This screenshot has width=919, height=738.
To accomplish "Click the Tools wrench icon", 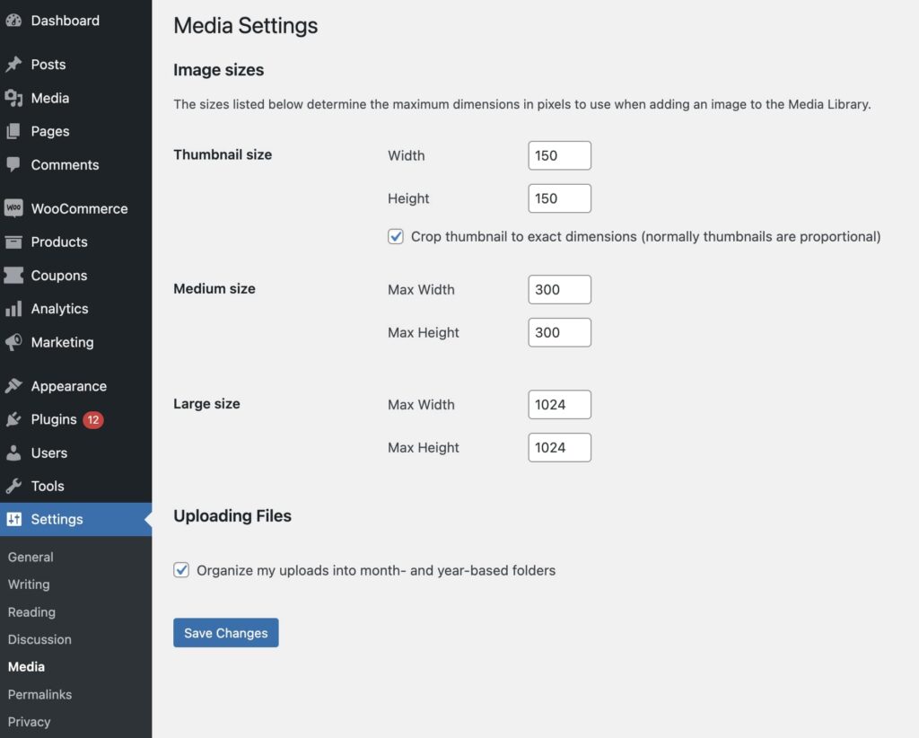I will 15,486.
